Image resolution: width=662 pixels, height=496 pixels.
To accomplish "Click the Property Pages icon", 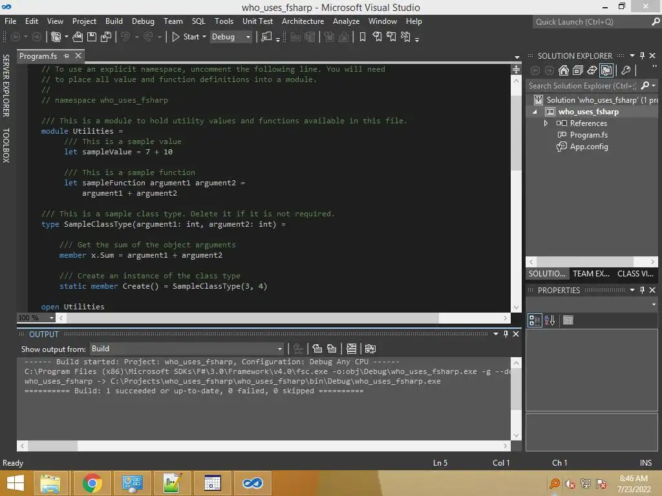I will 568,320.
